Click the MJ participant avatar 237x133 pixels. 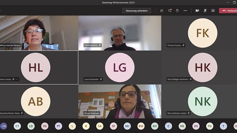coord(127,126)
